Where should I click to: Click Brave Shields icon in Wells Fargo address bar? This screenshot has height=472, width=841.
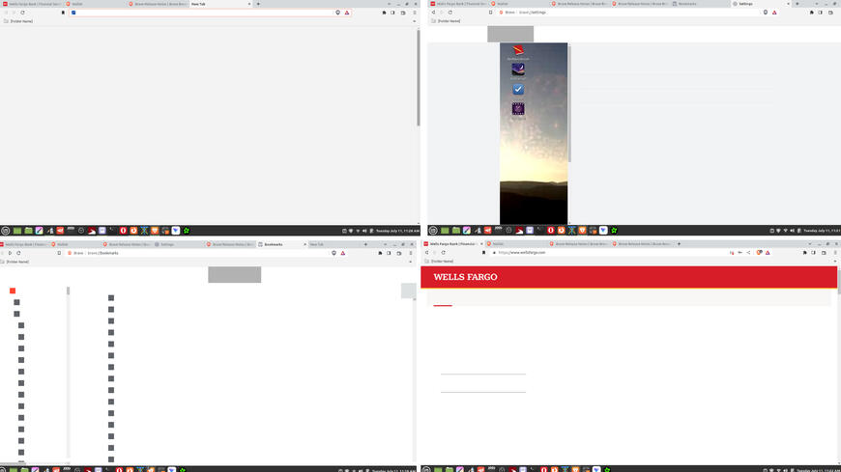pos(759,253)
